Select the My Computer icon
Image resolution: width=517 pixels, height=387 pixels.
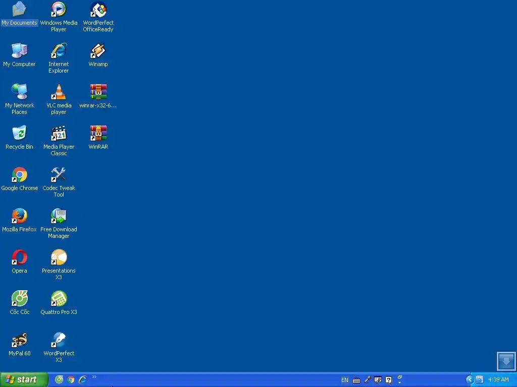pyautogui.click(x=19, y=54)
